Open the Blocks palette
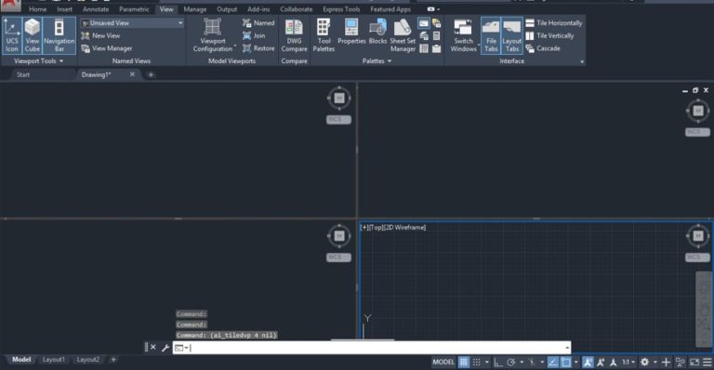 (x=377, y=32)
